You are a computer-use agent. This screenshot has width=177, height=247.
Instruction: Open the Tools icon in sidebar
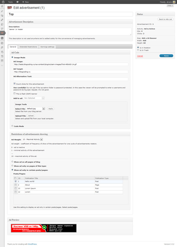coord(2,56)
